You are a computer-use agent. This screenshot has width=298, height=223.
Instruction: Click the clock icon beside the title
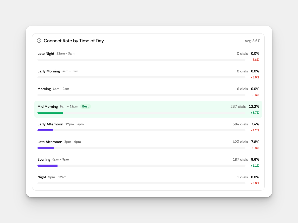click(x=39, y=40)
